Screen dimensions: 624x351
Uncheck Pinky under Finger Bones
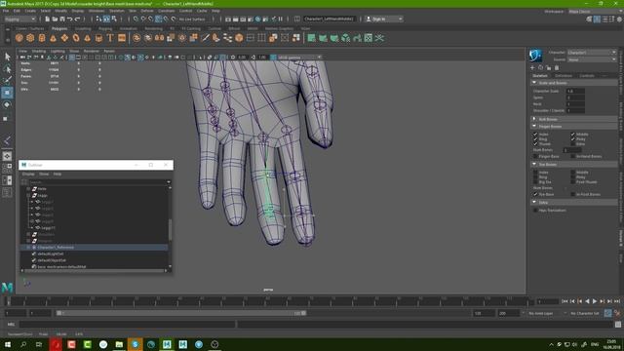point(572,139)
